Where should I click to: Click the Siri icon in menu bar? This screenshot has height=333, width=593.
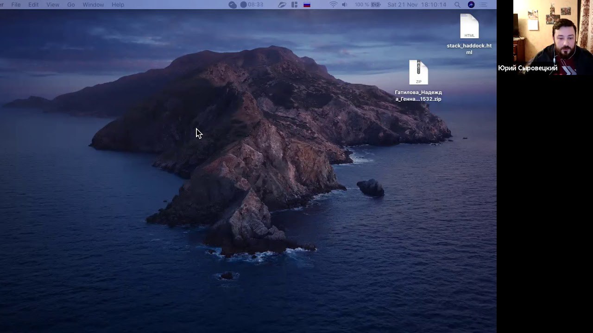click(471, 5)
